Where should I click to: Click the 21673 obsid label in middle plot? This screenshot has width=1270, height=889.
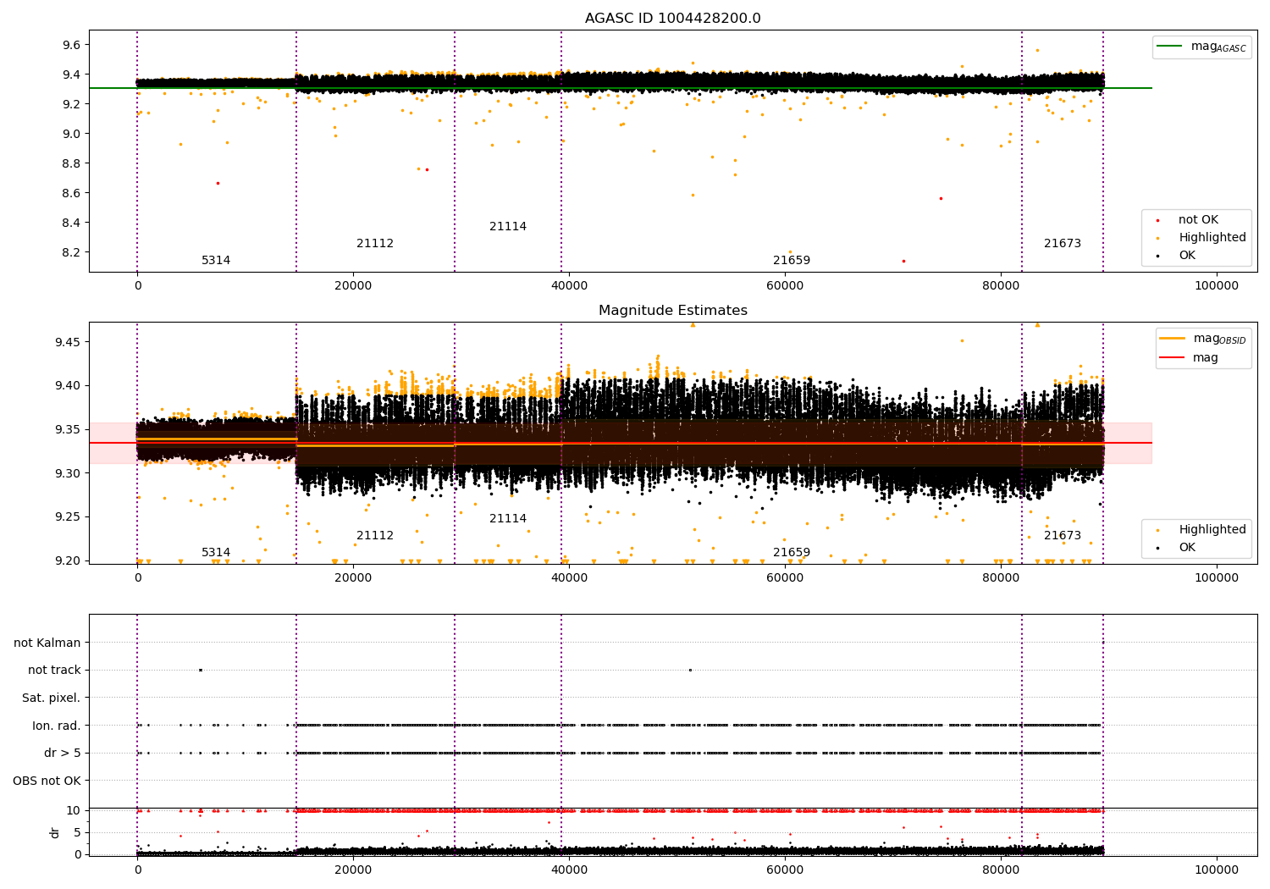[1062, 536]
